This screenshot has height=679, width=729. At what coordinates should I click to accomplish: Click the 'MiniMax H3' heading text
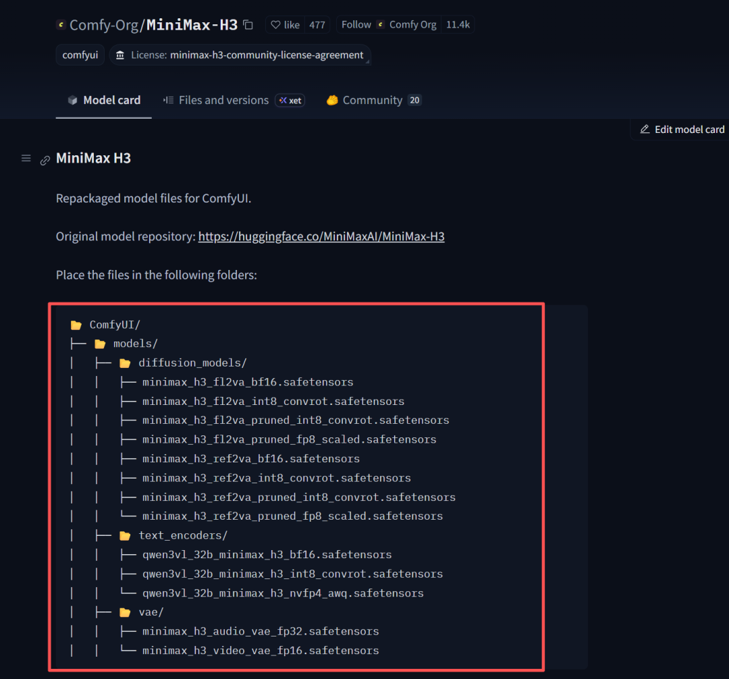93,159
